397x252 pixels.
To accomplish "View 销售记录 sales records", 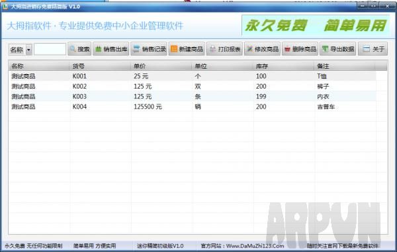I will pos(149,49).
